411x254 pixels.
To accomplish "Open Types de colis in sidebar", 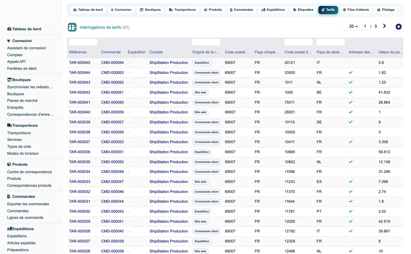I will point(19,147).
